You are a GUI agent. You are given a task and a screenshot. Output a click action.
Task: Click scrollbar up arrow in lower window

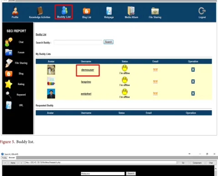point(216,169)
